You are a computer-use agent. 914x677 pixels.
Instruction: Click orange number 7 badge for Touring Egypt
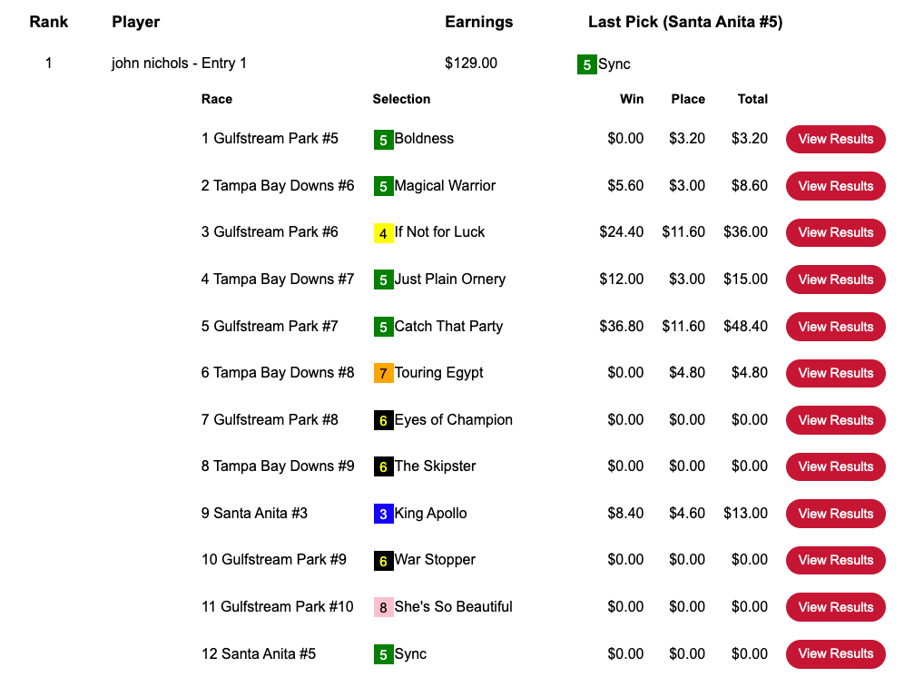[383, 373]
